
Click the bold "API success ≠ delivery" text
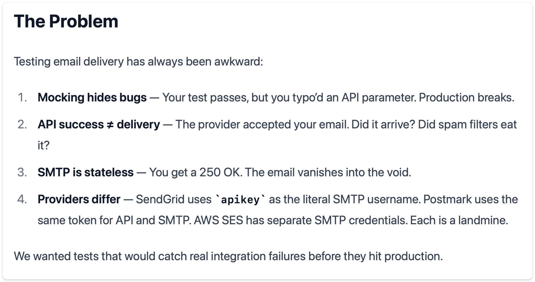pyautogui.click(x=99, y=124)
